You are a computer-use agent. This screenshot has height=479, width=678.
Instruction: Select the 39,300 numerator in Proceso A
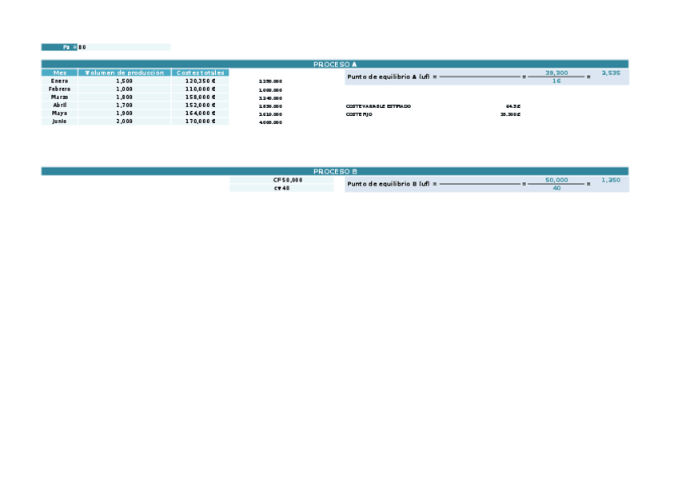click(x=556, y=73)
